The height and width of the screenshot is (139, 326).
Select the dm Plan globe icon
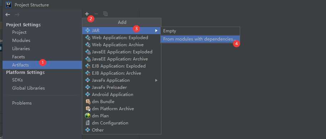point(88,116)
